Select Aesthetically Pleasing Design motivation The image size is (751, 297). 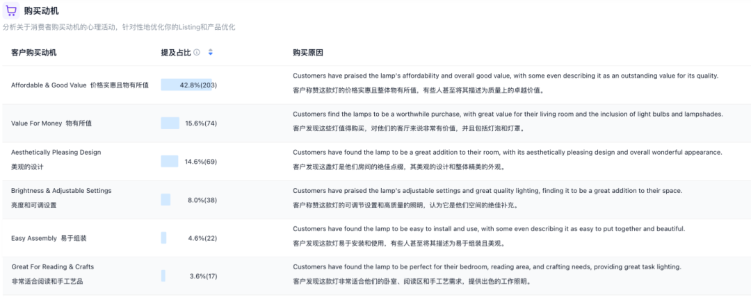click(x=56, y=153)
